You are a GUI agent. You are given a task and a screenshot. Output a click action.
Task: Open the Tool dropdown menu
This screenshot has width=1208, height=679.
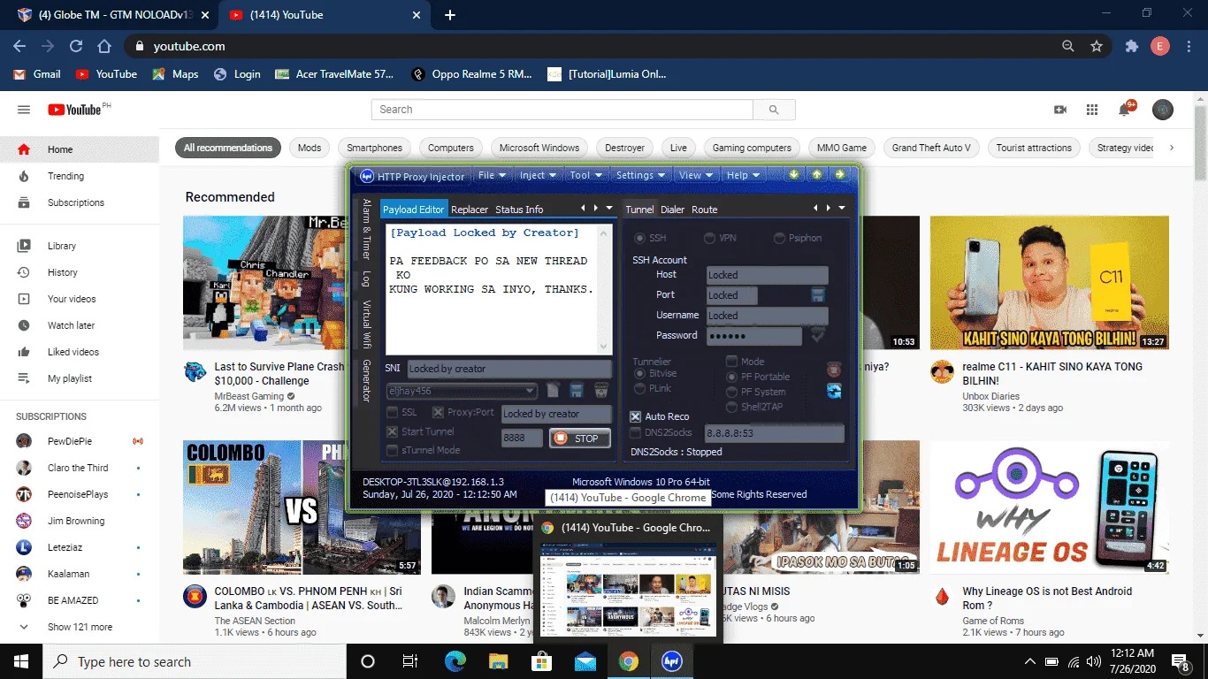pyautogui.click(x=585, y=175)
